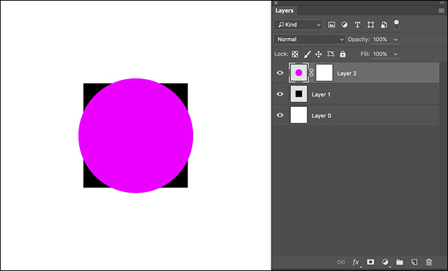Add layer mask button
This screenshot has width=448, height=271.
coord(371,262)
